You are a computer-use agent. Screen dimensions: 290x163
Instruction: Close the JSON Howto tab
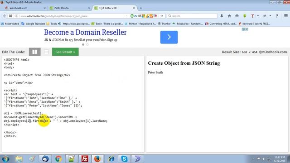coord(89,8)
